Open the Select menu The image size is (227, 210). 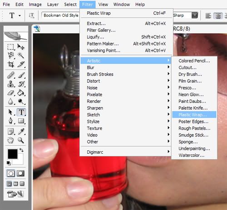(x=70, y=5)
